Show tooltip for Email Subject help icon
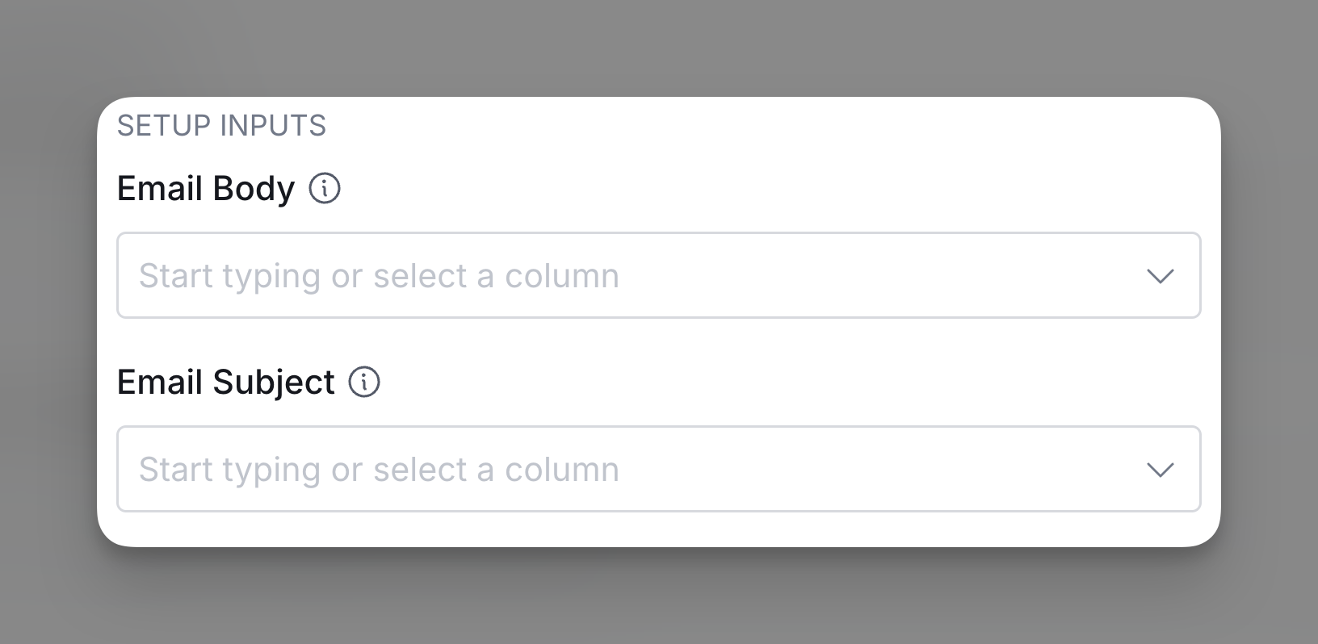 pos(364,382)
